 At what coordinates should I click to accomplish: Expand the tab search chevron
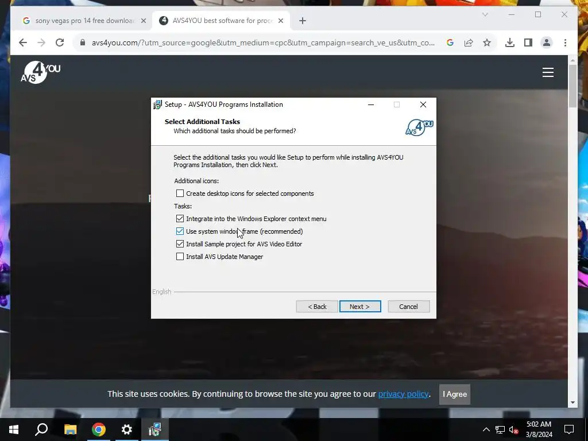click(485, 14)
